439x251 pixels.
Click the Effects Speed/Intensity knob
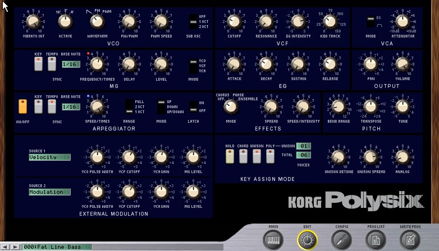click(303, 107)
